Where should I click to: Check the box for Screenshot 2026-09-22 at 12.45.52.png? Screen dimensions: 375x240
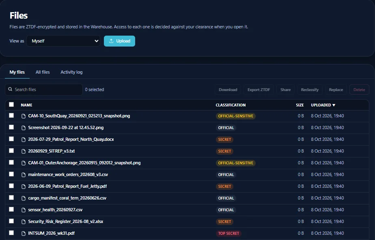coord(11,127)
